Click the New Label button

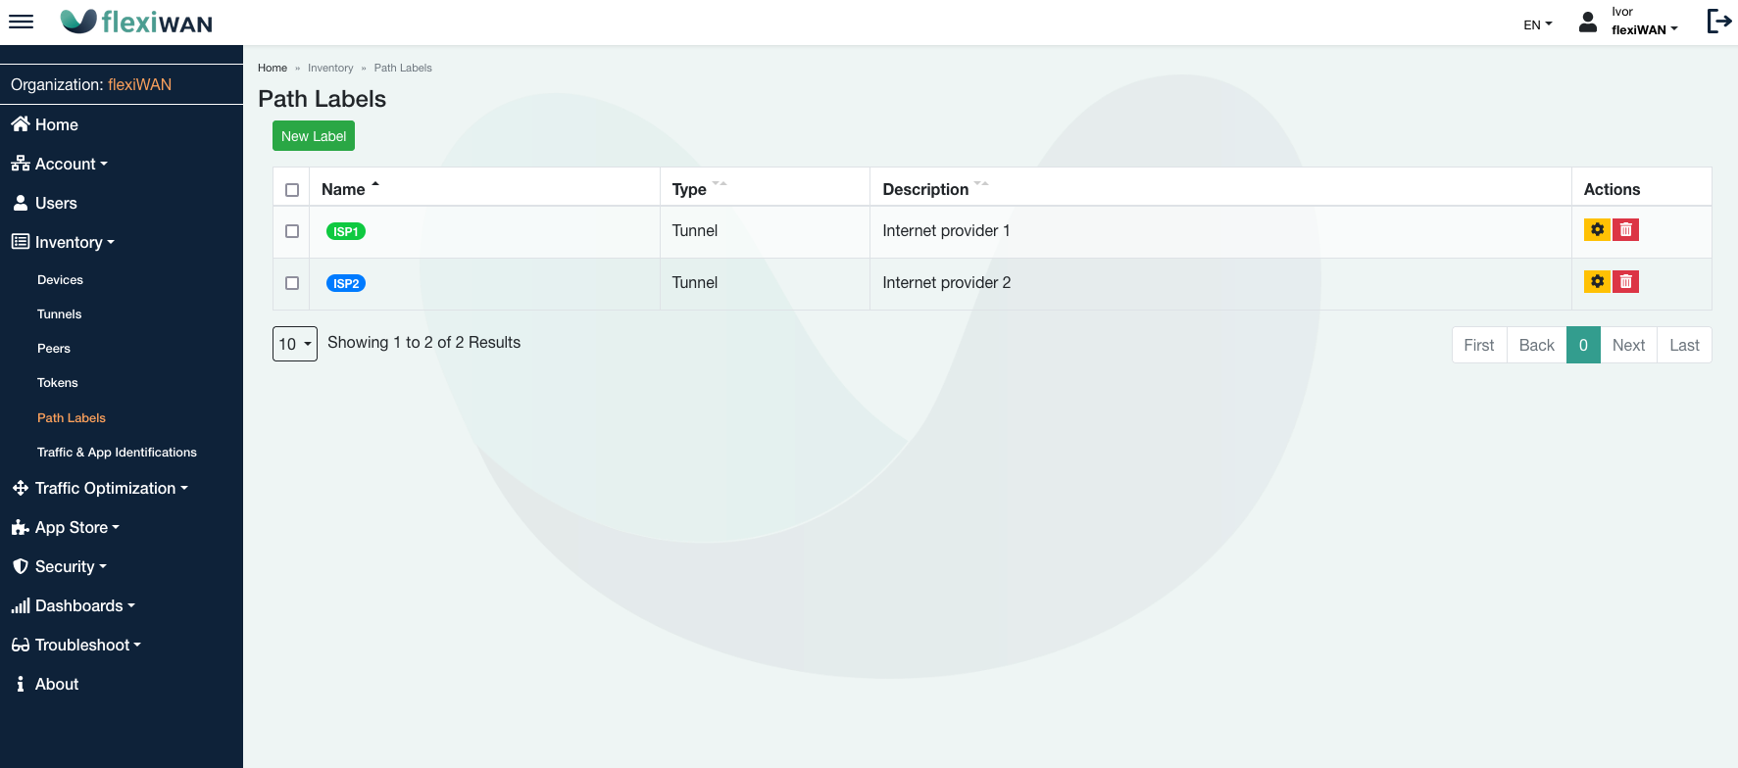click(314, 136)
